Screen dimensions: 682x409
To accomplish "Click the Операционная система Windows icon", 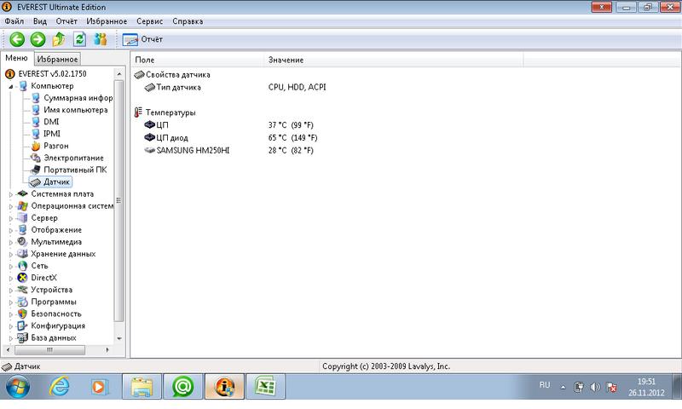I will pos(23,206).
